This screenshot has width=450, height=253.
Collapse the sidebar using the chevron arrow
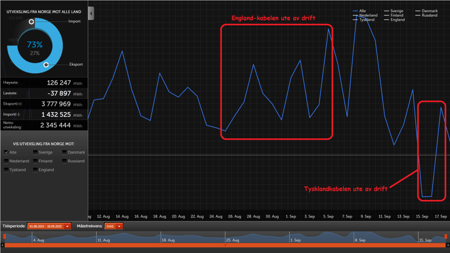click(x=91, y=13)
